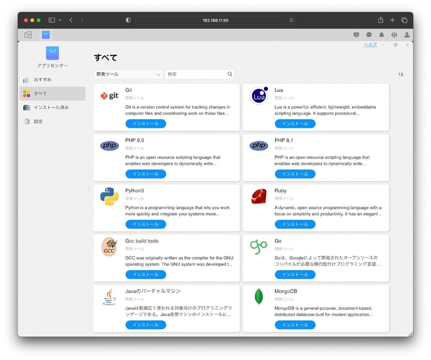
Task: Install Go with インストール button
Action: point(295,275)
